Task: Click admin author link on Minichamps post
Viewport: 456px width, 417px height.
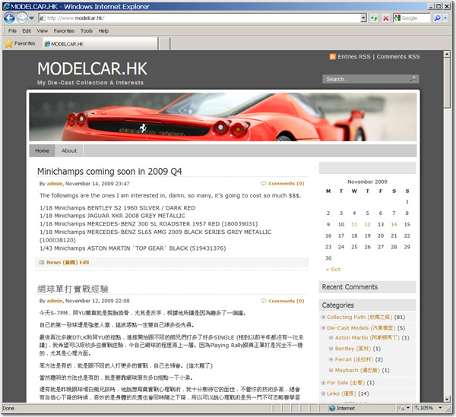Action: pyautogui.click(x=55, y=184)
